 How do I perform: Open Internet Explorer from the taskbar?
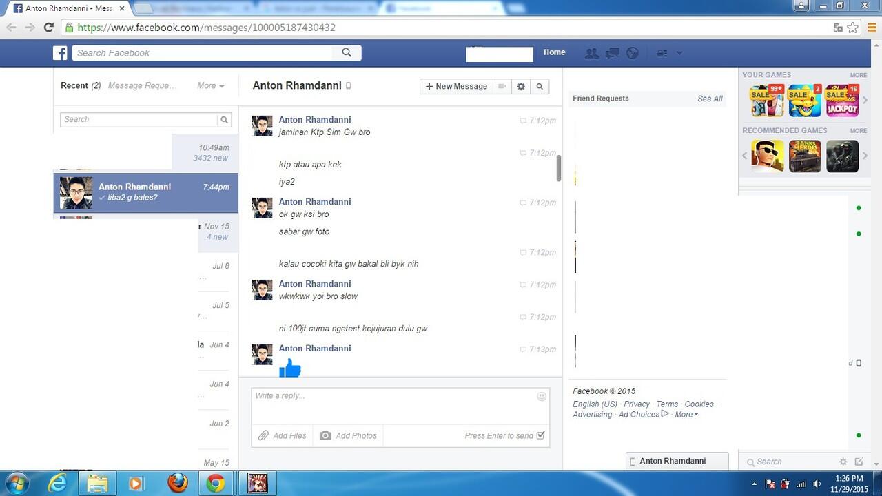coord(57,483)
